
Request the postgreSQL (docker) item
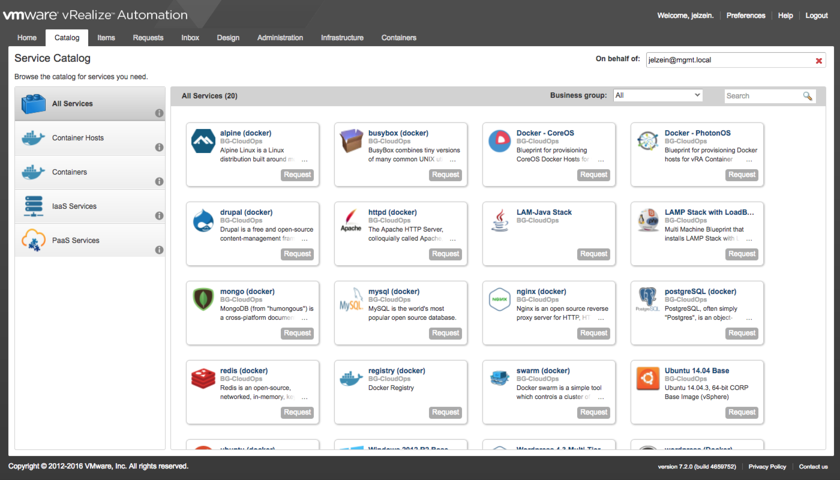[x=742, y=333]
